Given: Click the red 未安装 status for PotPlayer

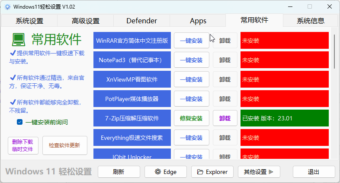Looking at the screenshot, I should pos(285,99).
